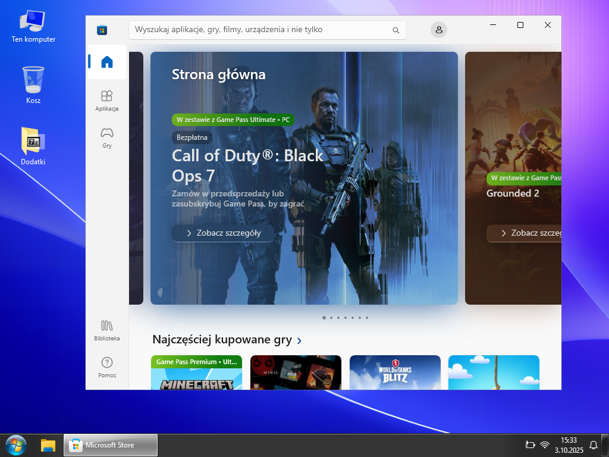The height and width of the screenshot is (457, 609).
Task: Click Zobacz szczegóły for Grounded 2
Action: [523, 233]
